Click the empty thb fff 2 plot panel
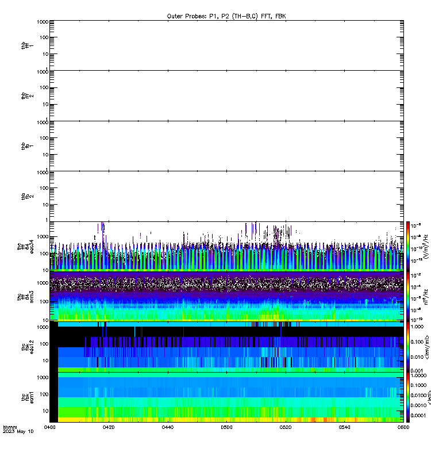 (x=226, y=95)
